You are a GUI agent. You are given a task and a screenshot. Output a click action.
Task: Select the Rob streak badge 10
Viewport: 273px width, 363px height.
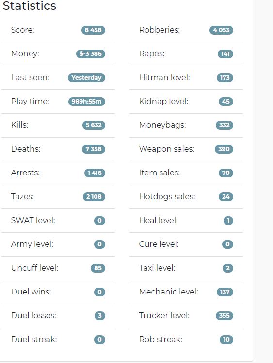226,340
